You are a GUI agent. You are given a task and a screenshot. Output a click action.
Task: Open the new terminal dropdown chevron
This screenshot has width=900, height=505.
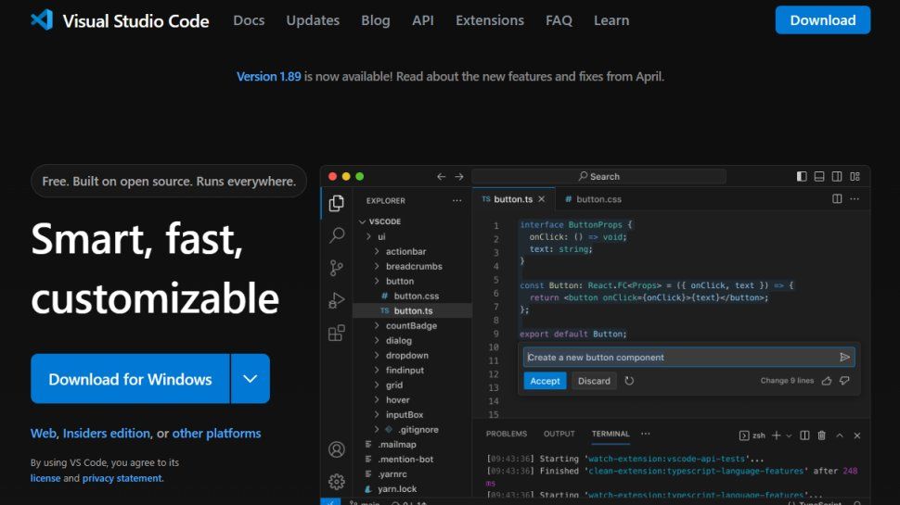(789, 436)
